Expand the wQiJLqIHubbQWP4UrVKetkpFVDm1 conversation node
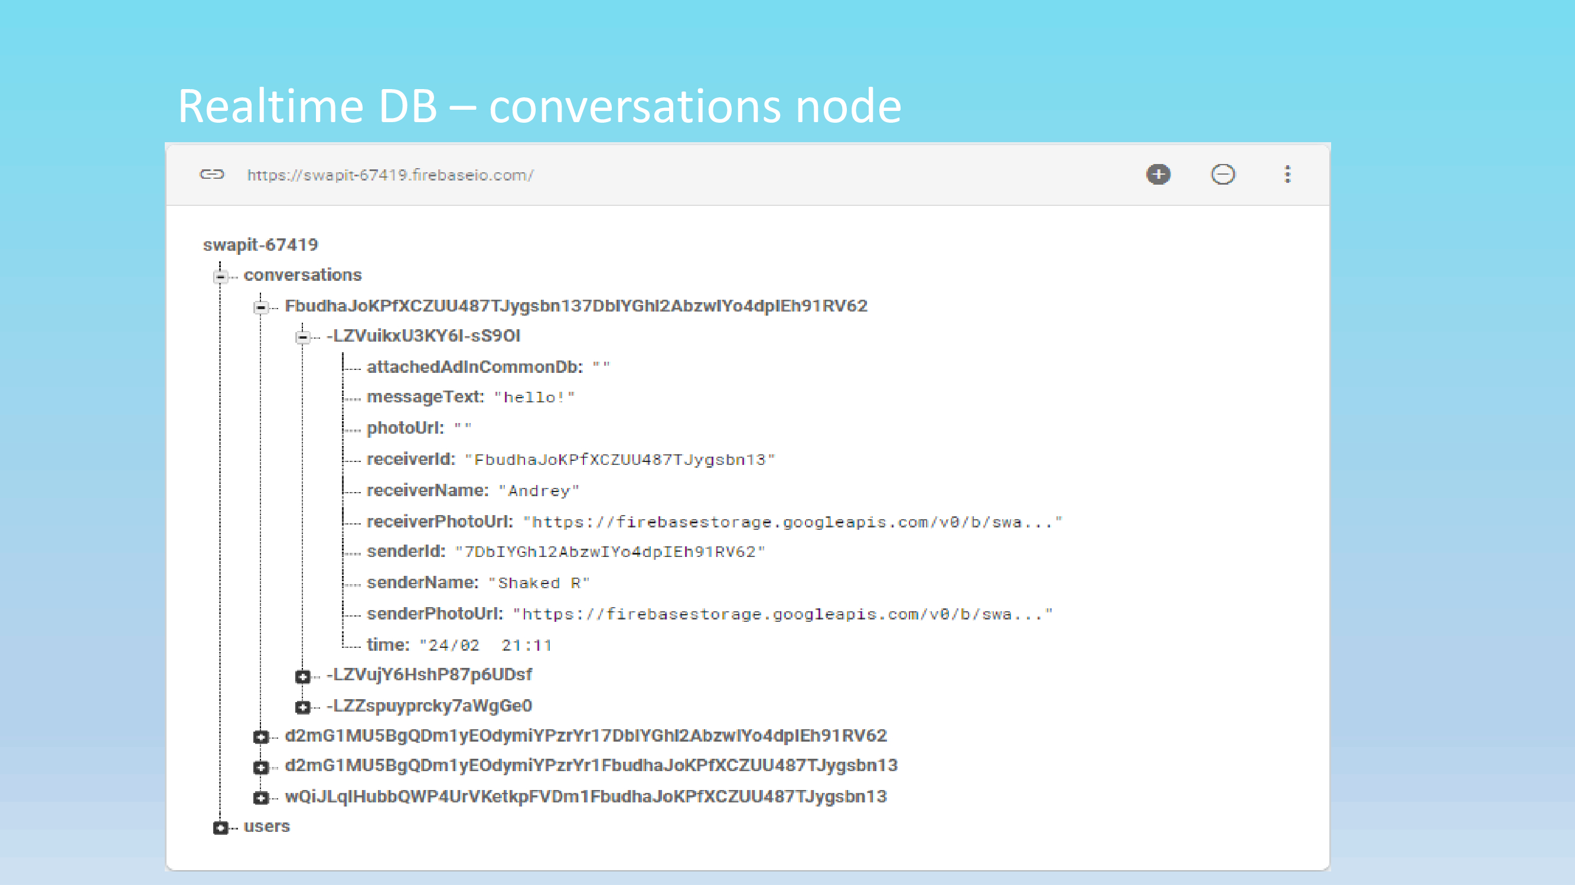The width and height of the screenshot is (1575, 885). (260, 798)
